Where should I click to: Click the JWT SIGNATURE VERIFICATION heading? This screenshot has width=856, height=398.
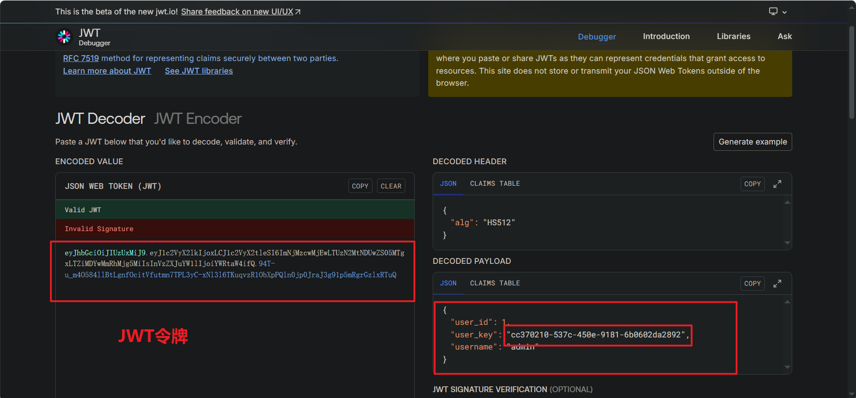(x=512, y=389)
